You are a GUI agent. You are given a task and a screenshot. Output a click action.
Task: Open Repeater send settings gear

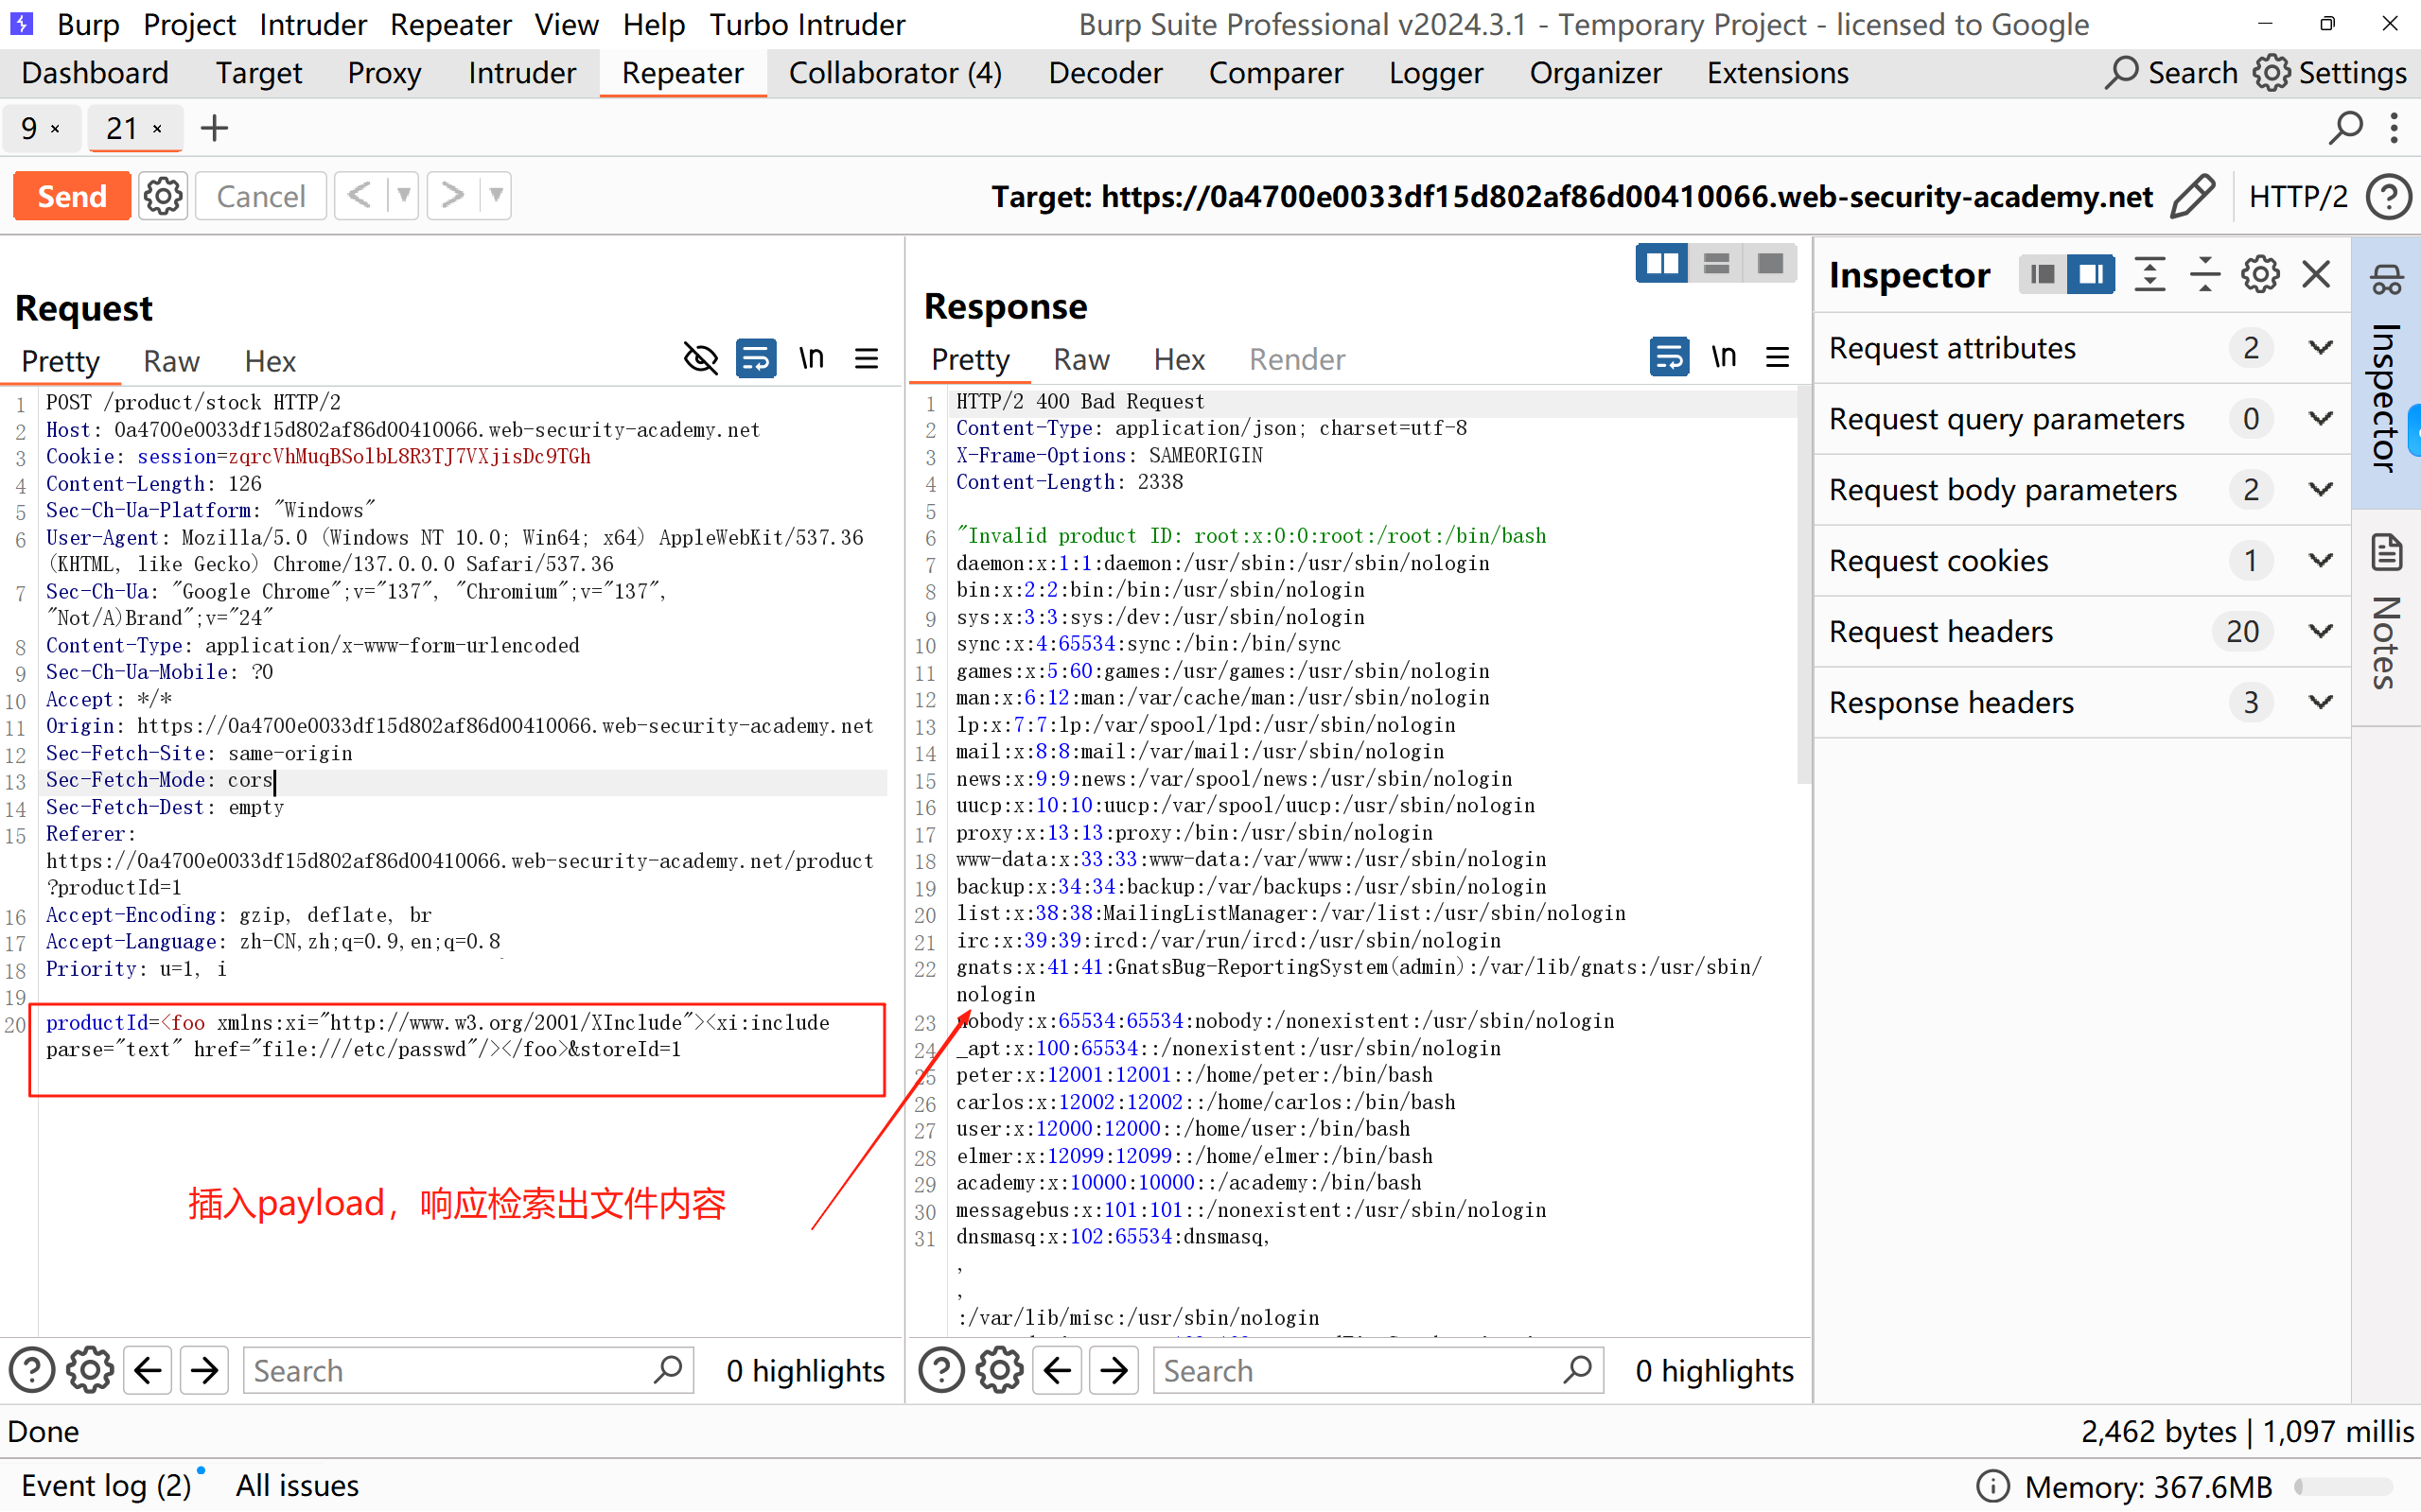coord(163,196)
